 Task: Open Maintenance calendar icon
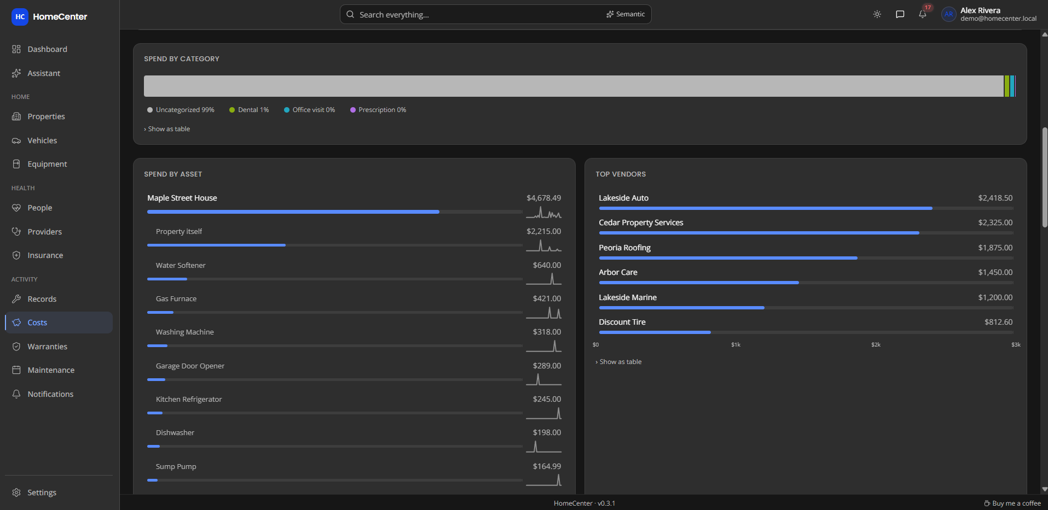16,370
